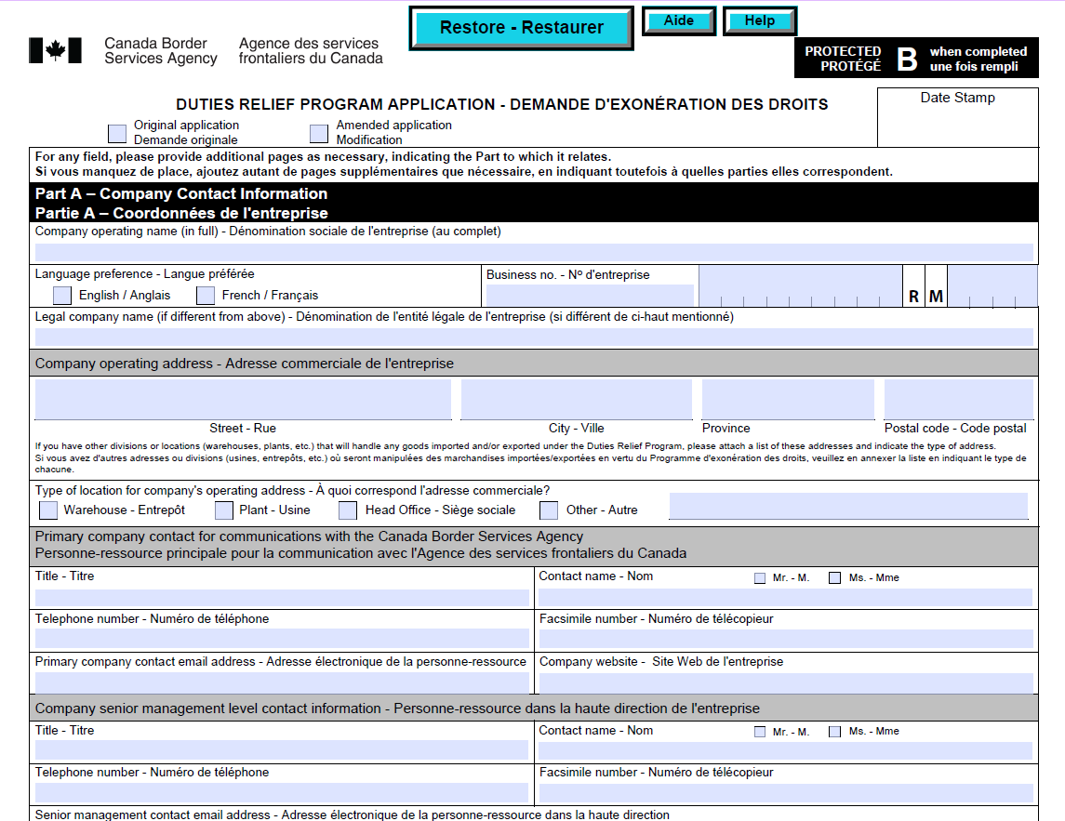Click senior management Telephone number field

pyautogui.click(x=282, y=792)
